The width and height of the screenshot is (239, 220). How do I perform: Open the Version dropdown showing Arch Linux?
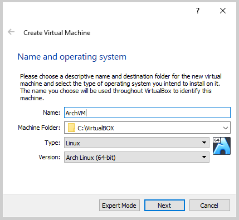pyautogui.click(x=136, y=157)
